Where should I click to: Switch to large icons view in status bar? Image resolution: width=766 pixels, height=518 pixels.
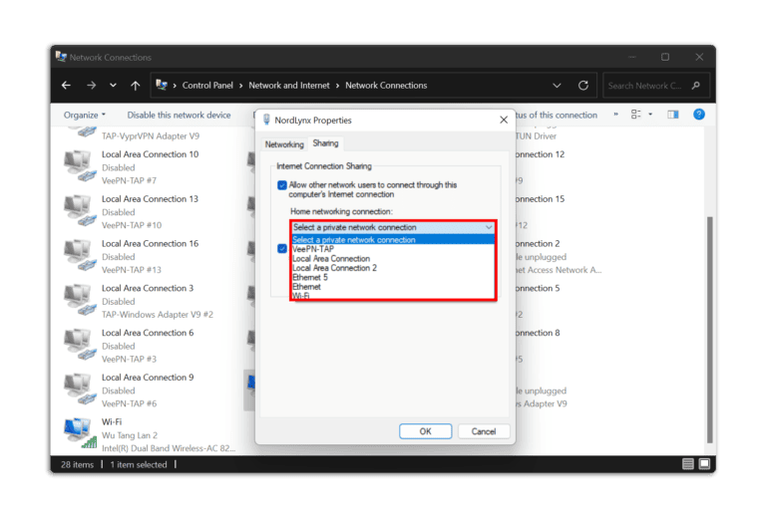tap(704, 464)
